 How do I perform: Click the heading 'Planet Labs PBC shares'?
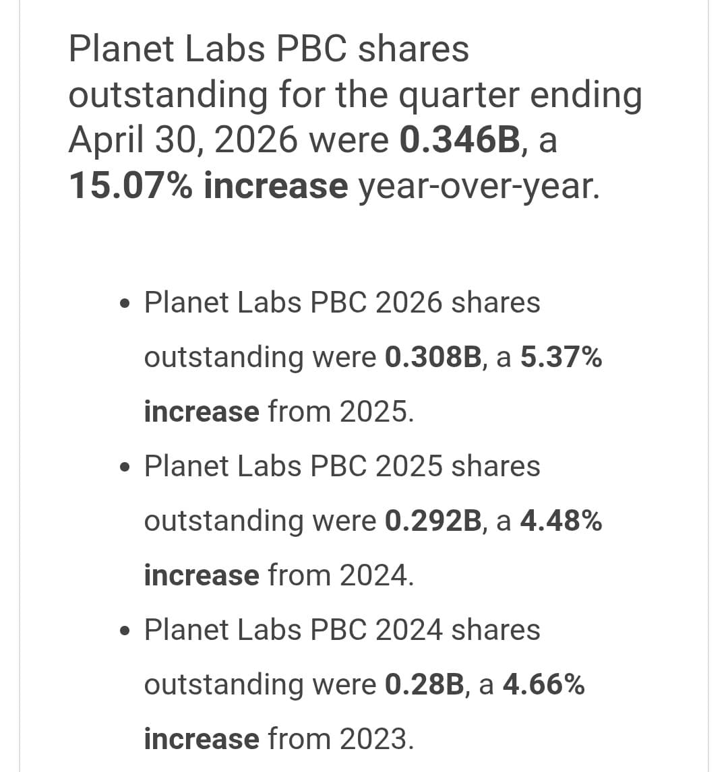pos(269,49)
